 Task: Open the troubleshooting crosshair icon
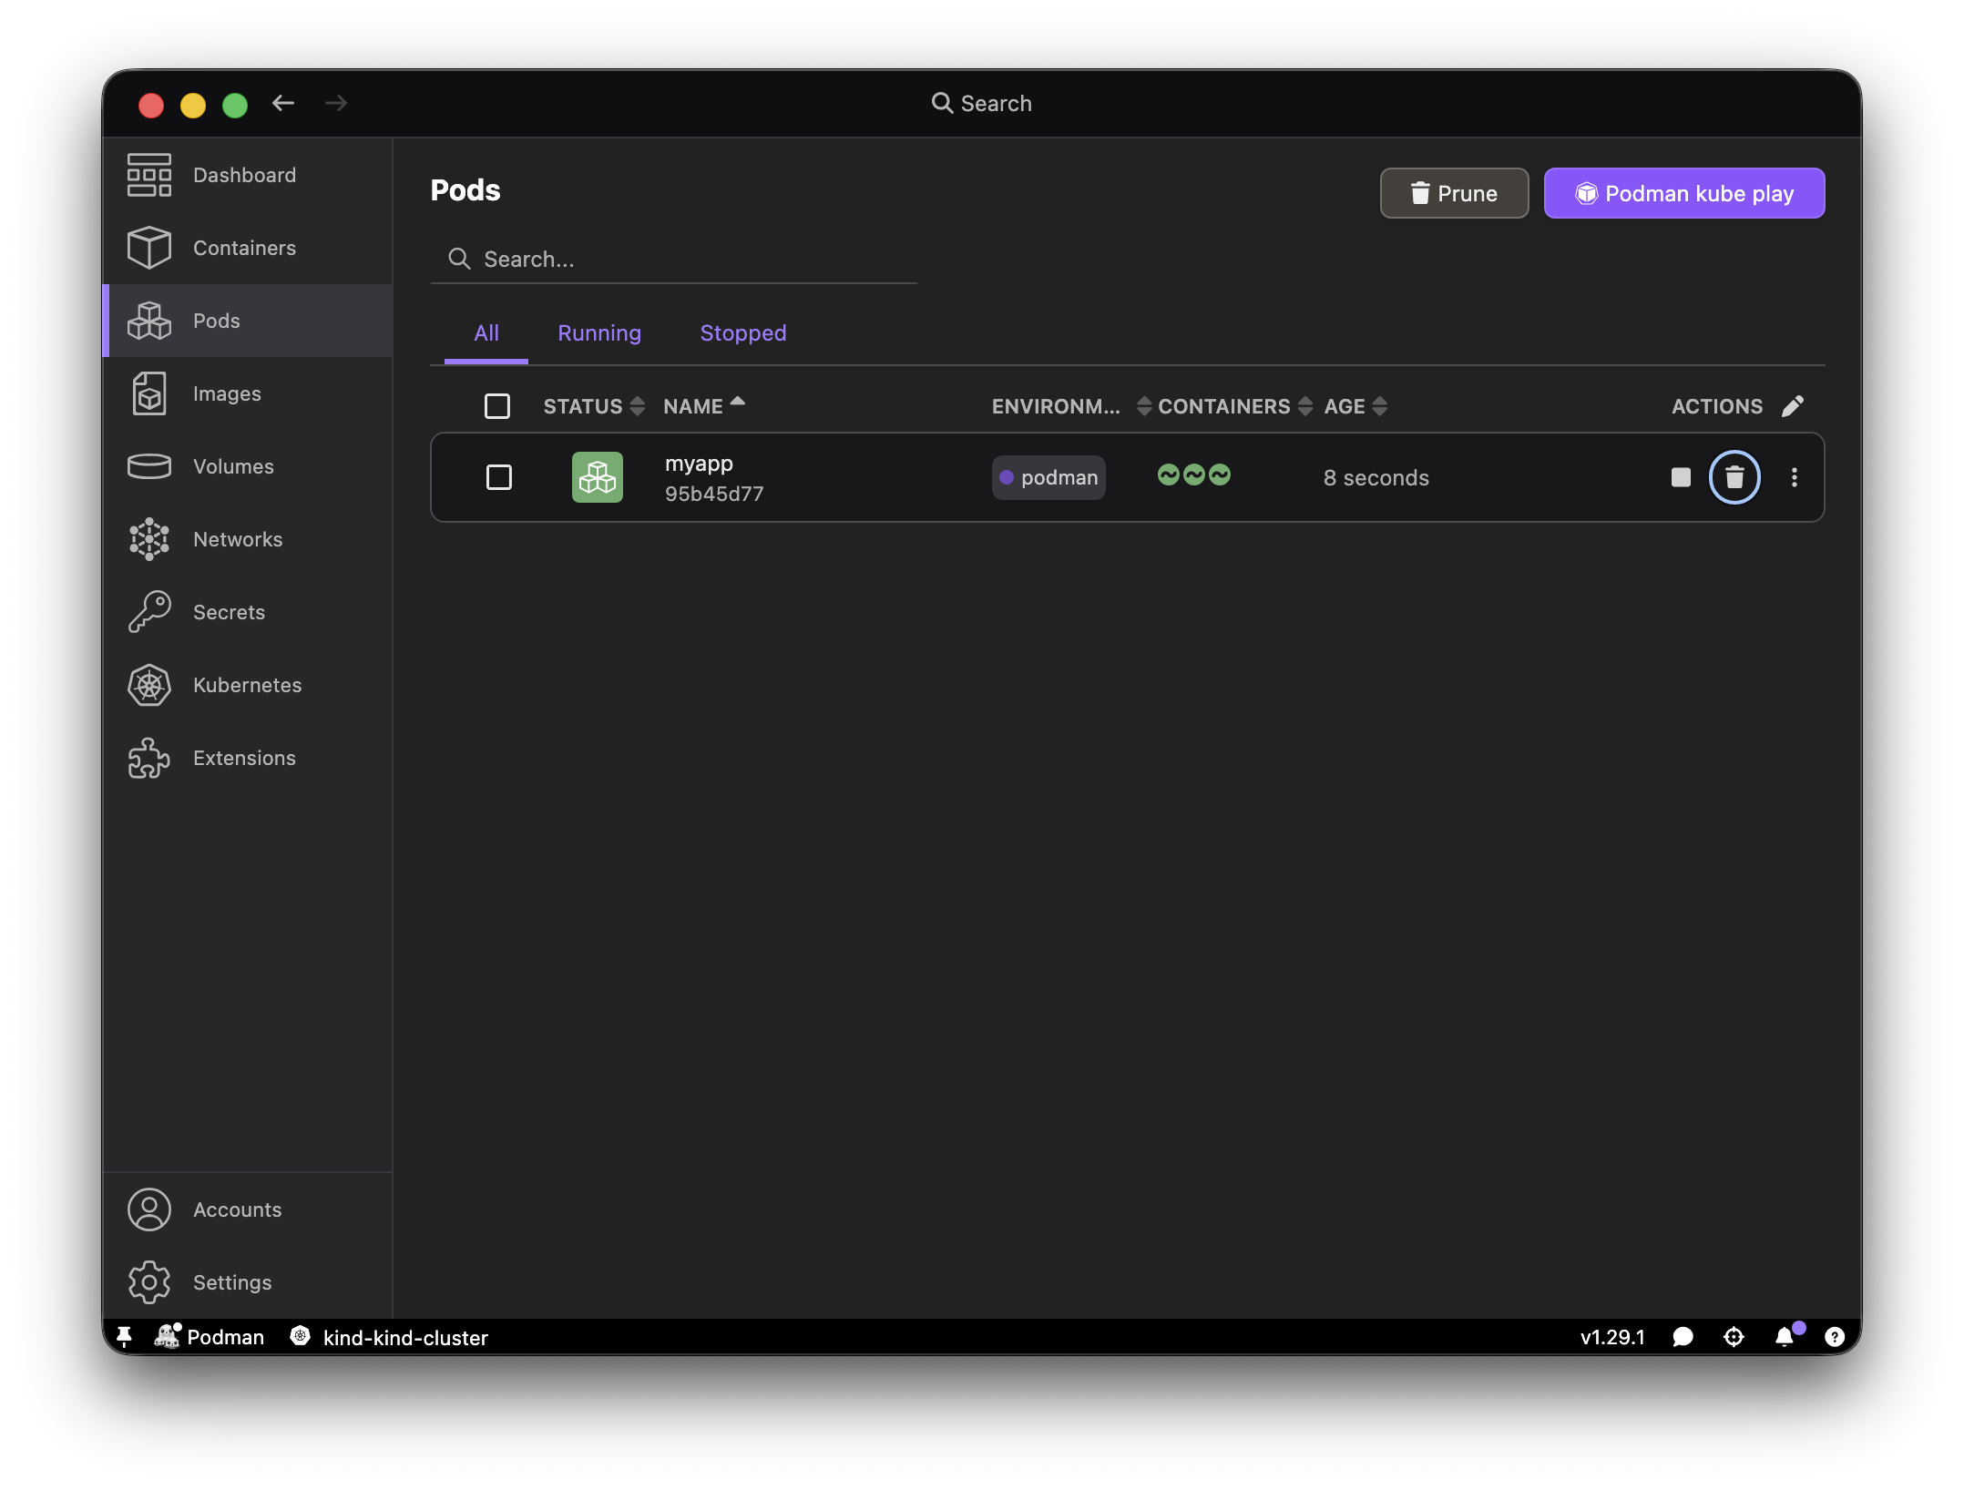tap(1734, 1337)
